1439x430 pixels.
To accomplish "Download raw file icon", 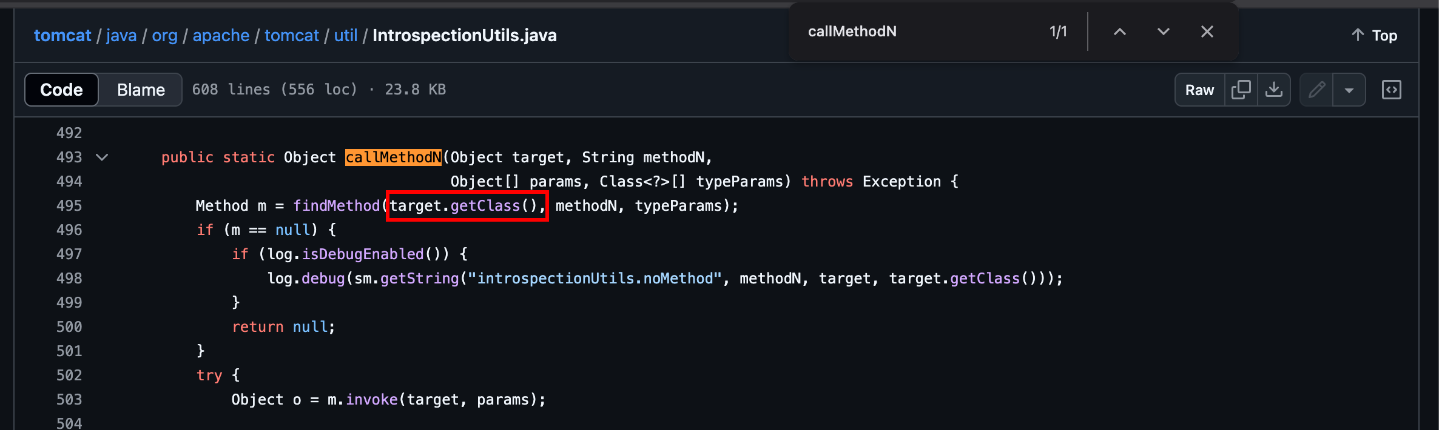I will (1274, 90).
